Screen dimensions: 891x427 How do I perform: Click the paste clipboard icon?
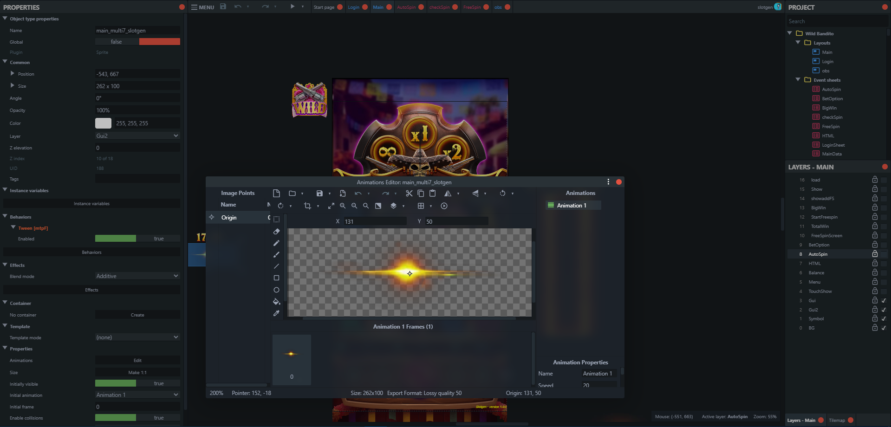tap(432, 194)
